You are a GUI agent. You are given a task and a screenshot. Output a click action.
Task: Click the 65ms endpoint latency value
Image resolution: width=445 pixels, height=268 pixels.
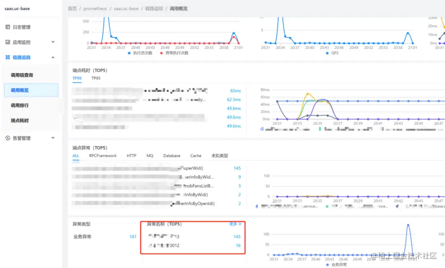[x=236, y=91]
